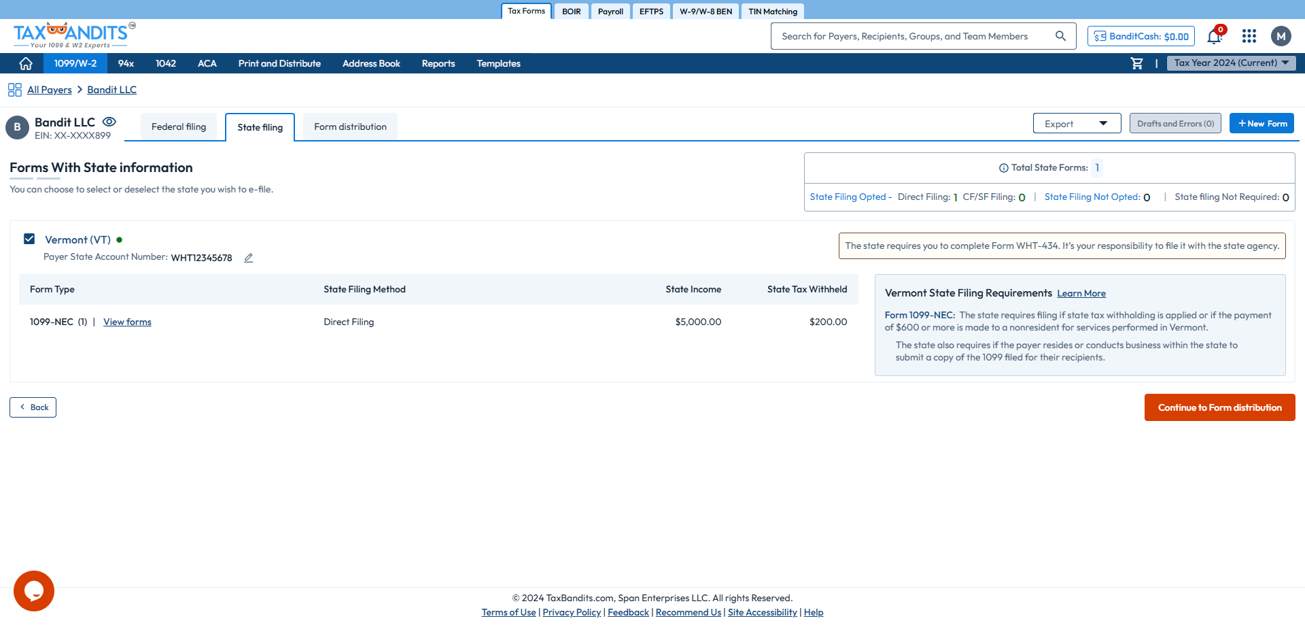Open the notifications bell
This screenshot has width=1305, height=625.
(x=1215, y=36)
